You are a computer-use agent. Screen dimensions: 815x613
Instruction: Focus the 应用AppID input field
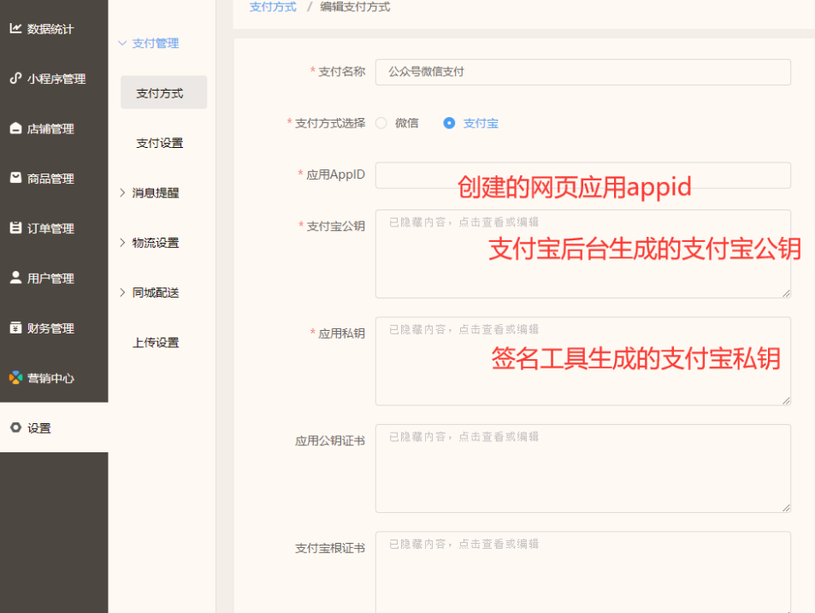pos(583,175)
